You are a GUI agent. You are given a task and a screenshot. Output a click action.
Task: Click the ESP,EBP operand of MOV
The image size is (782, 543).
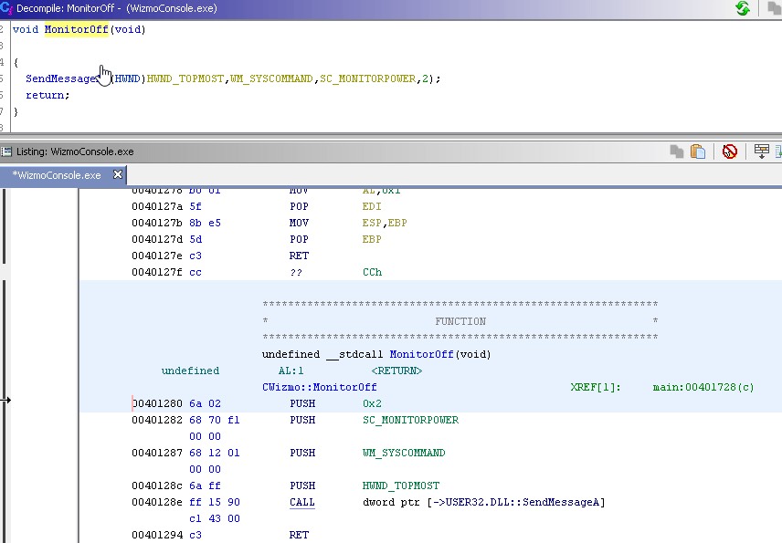tap(385, 223)
